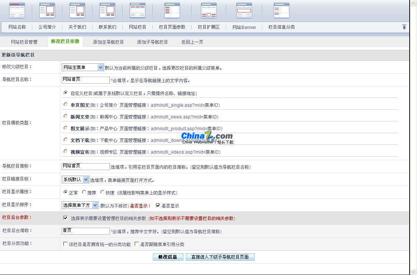Click the 网站栏目 layout icon
Viewport: 417px width, 275px height.
[137, 10]
